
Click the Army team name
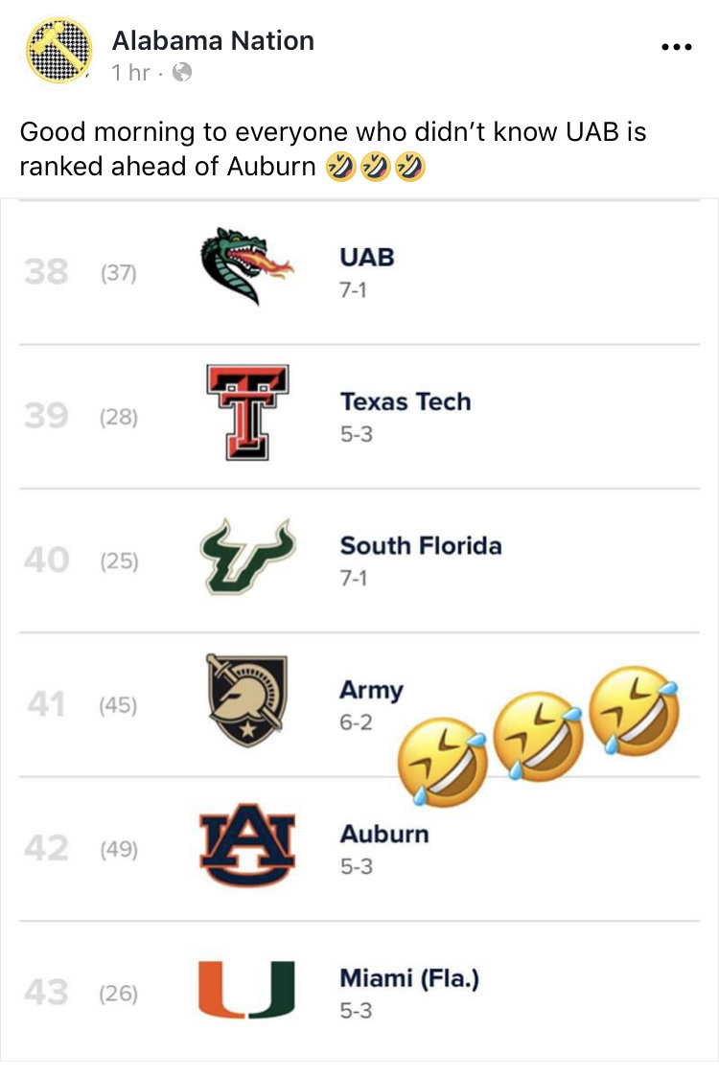pos(371,690)
